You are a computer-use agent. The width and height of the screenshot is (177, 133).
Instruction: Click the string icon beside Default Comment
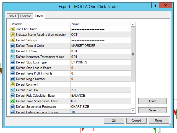pos(13,85)
